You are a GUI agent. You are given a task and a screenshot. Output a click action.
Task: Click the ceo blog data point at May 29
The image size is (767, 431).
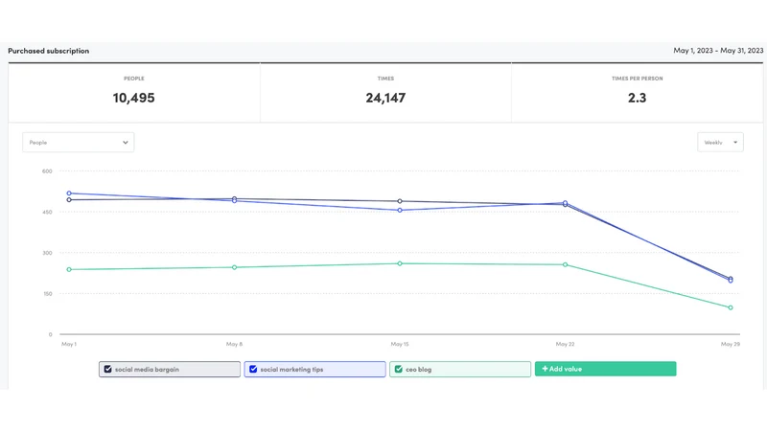click(731, 307)
